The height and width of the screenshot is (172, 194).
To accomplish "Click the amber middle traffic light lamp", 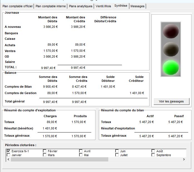I will click(x=171, y=49).
